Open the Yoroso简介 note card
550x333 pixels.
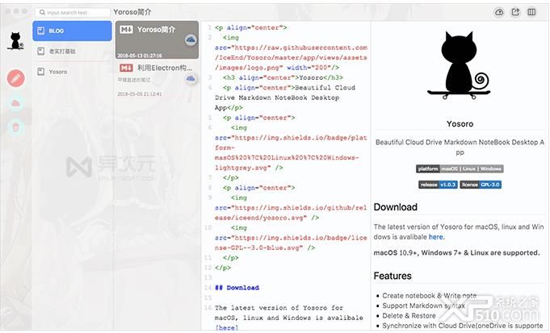pos(157,40)
